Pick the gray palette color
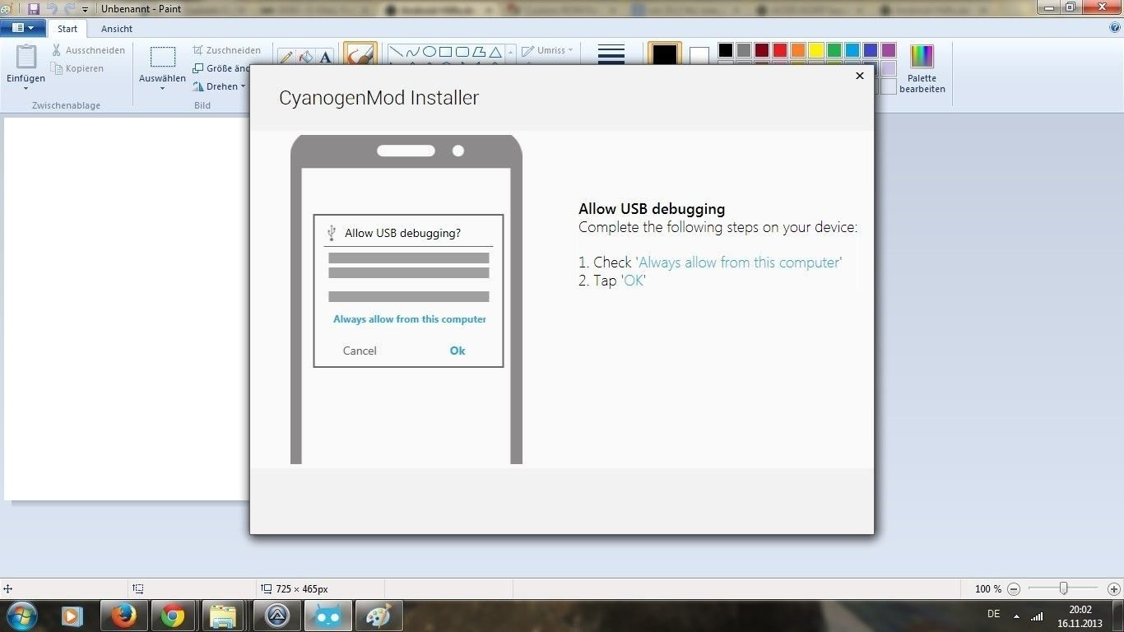1124x632 pixels. [743, 50]
